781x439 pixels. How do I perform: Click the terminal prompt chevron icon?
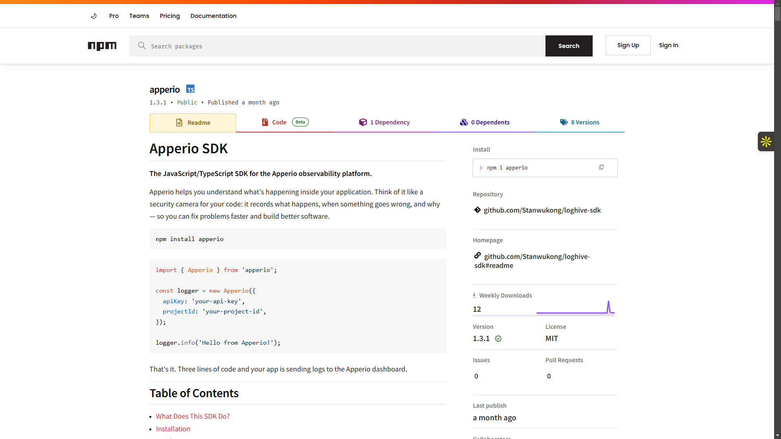click(481, 168)
